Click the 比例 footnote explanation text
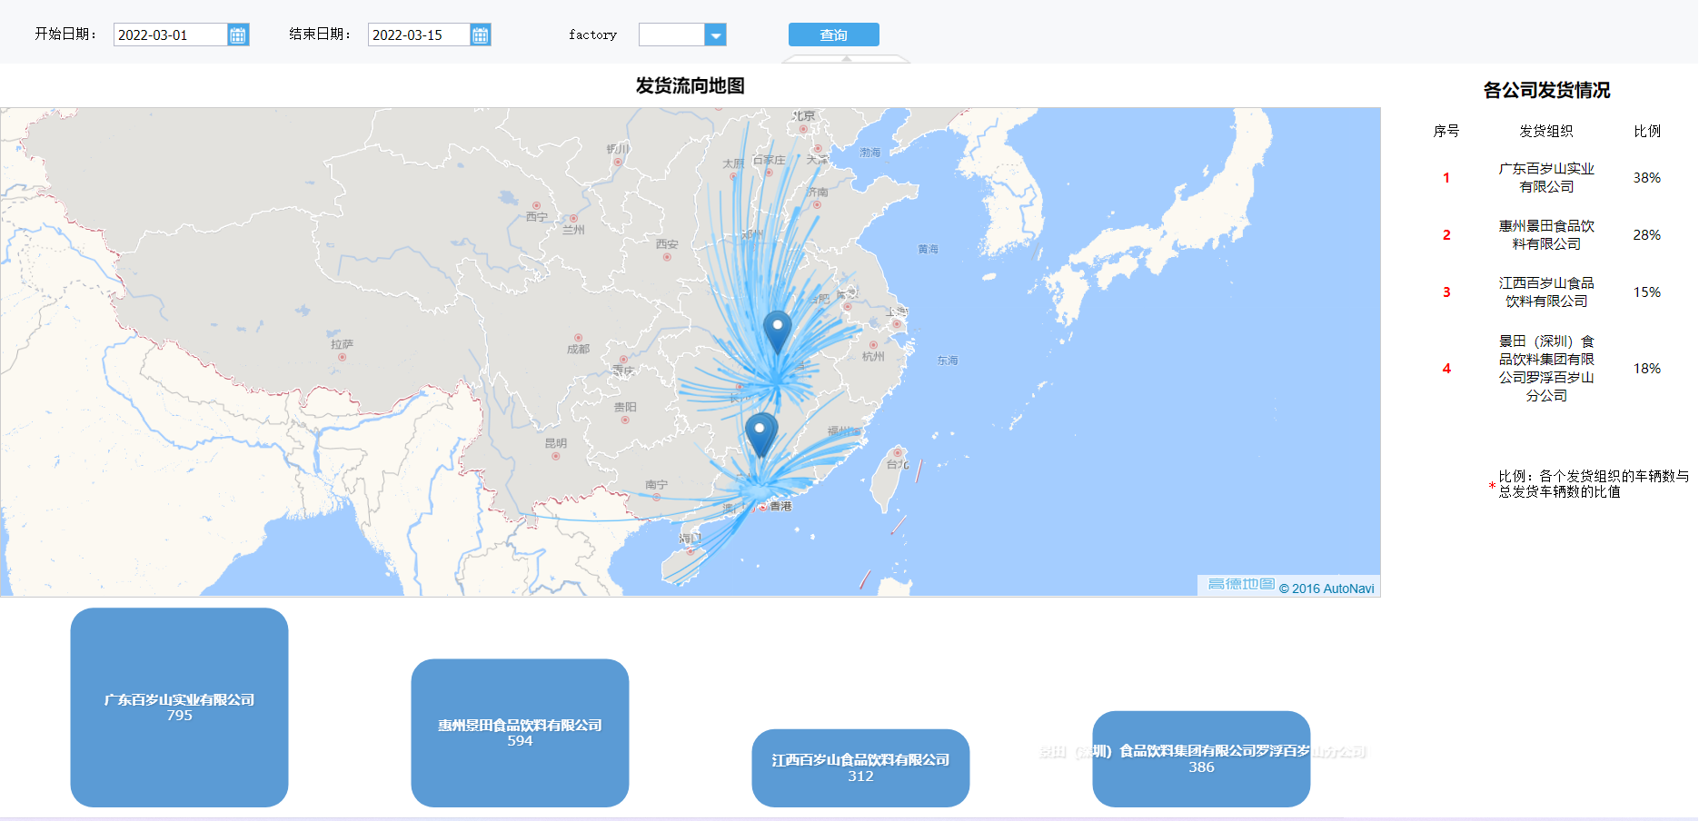The image size is (1699, 821). click(x=1594, y=484)
